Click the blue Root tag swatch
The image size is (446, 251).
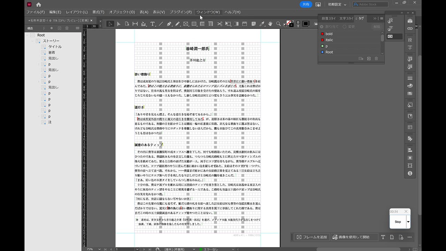pyautogui.click(x=322, y=52)
